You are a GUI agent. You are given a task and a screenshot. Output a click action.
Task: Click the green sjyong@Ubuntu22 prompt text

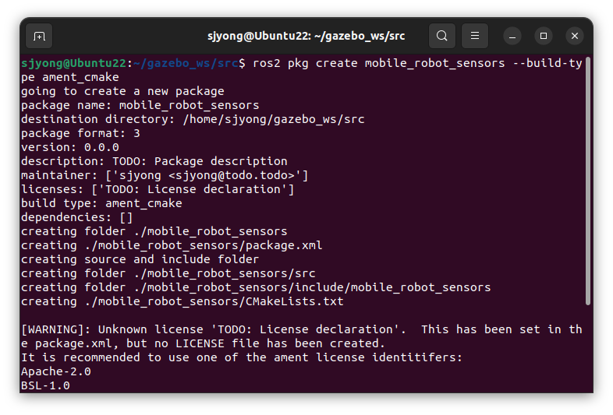pyautogui.click(x=73, y=63)
